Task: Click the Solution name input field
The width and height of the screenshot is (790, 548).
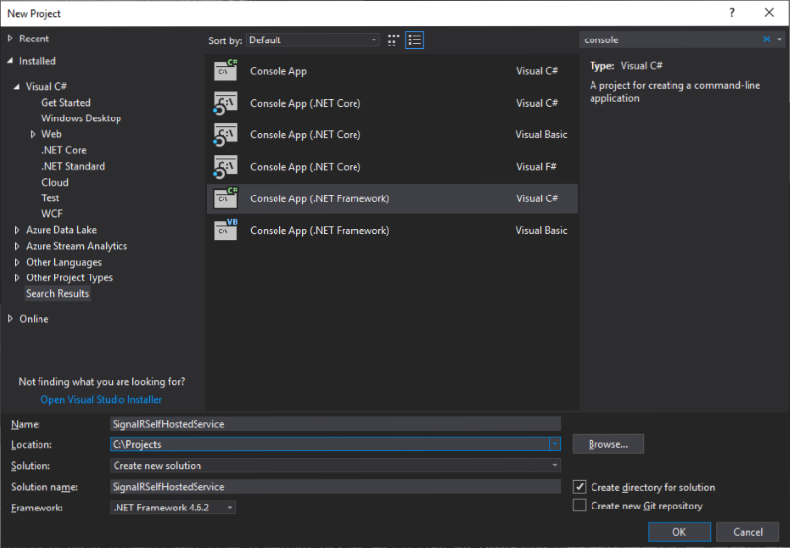Action: [335, 487]
